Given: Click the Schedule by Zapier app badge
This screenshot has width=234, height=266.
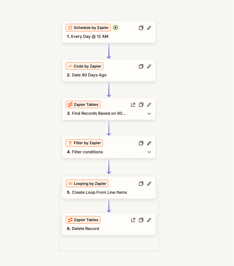Looking at the screenshot, I should click(x=88, y=28).
